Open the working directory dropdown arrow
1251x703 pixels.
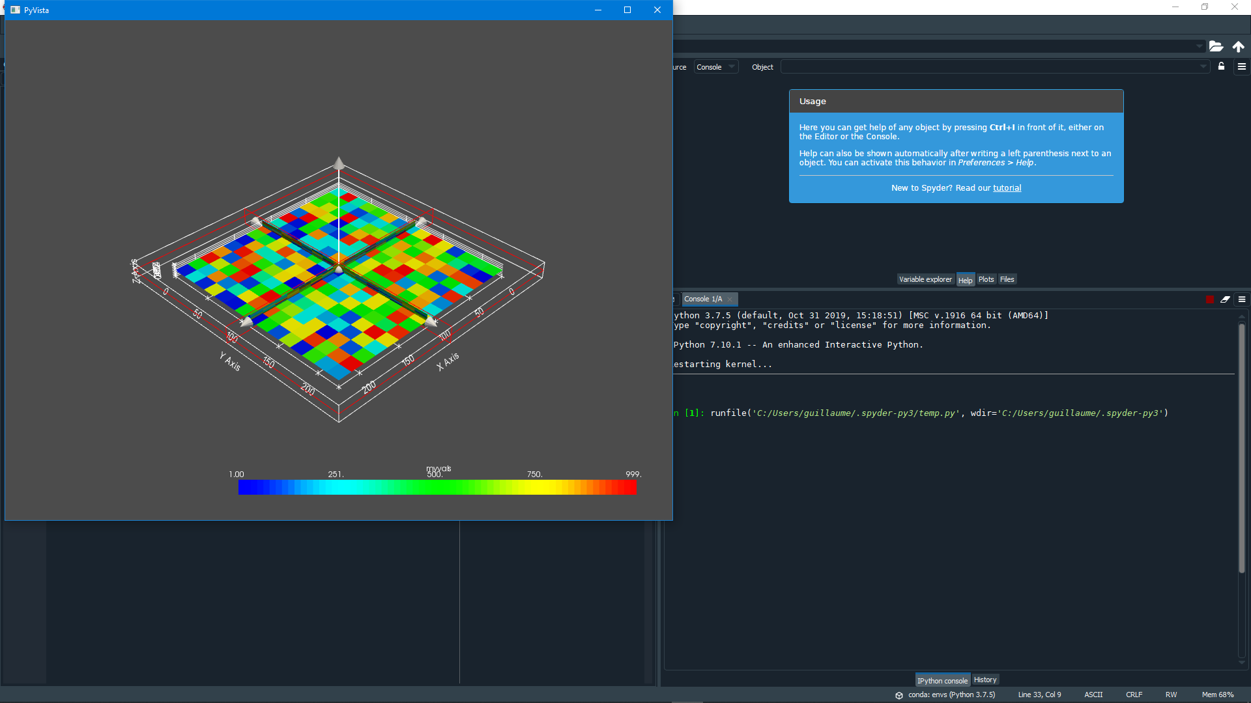(x=1200, y=46)
